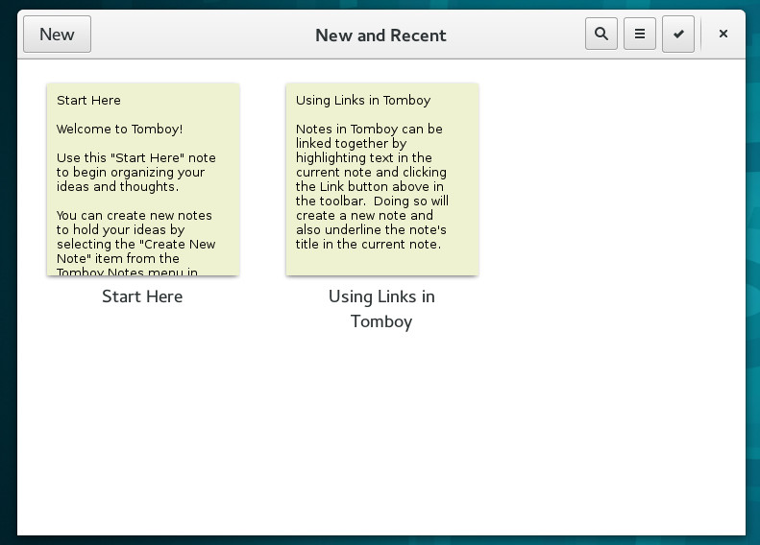
Task: Click the New note button
Action: click(57, 34)
